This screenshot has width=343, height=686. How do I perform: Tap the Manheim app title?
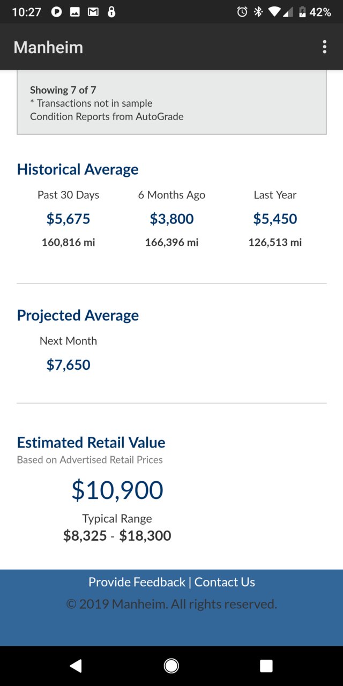point(48,47)
